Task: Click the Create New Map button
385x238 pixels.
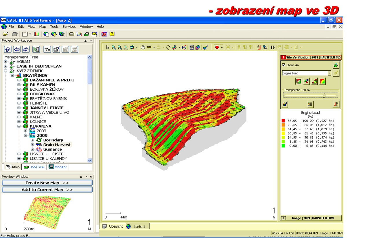Action: pyautogui.click(x=47, y=183)
